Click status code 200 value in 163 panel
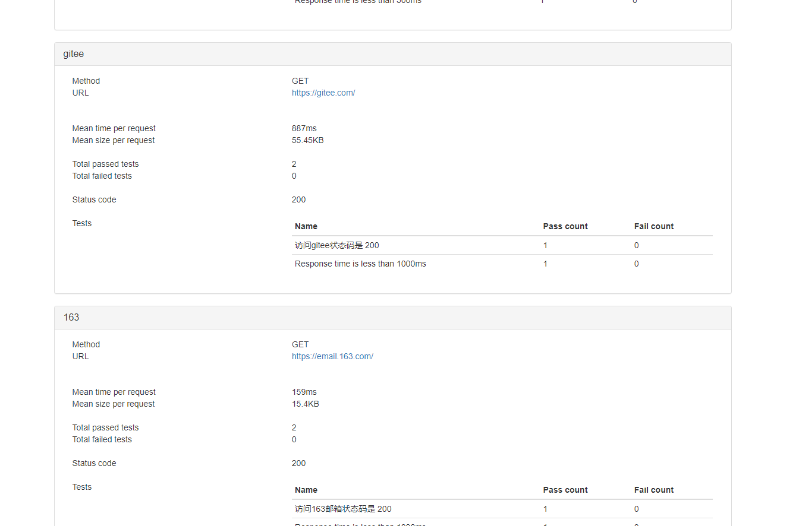Image resolution: width=796 pixels, height=526 pixels. click(299, 463)
